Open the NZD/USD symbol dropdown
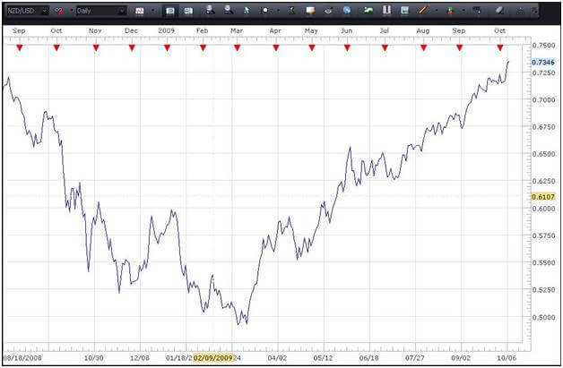 [44, 11]
